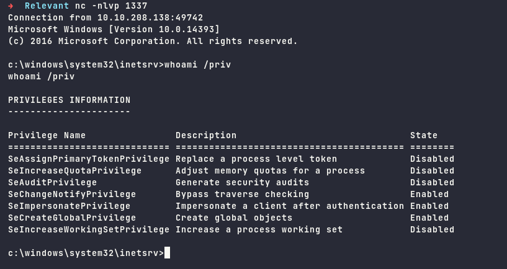The width and height of the screenshot is (507, 269).
Task: Select the SeAssignPrimaryTokenPrivilege entry
Action: (x=88, y=159)
